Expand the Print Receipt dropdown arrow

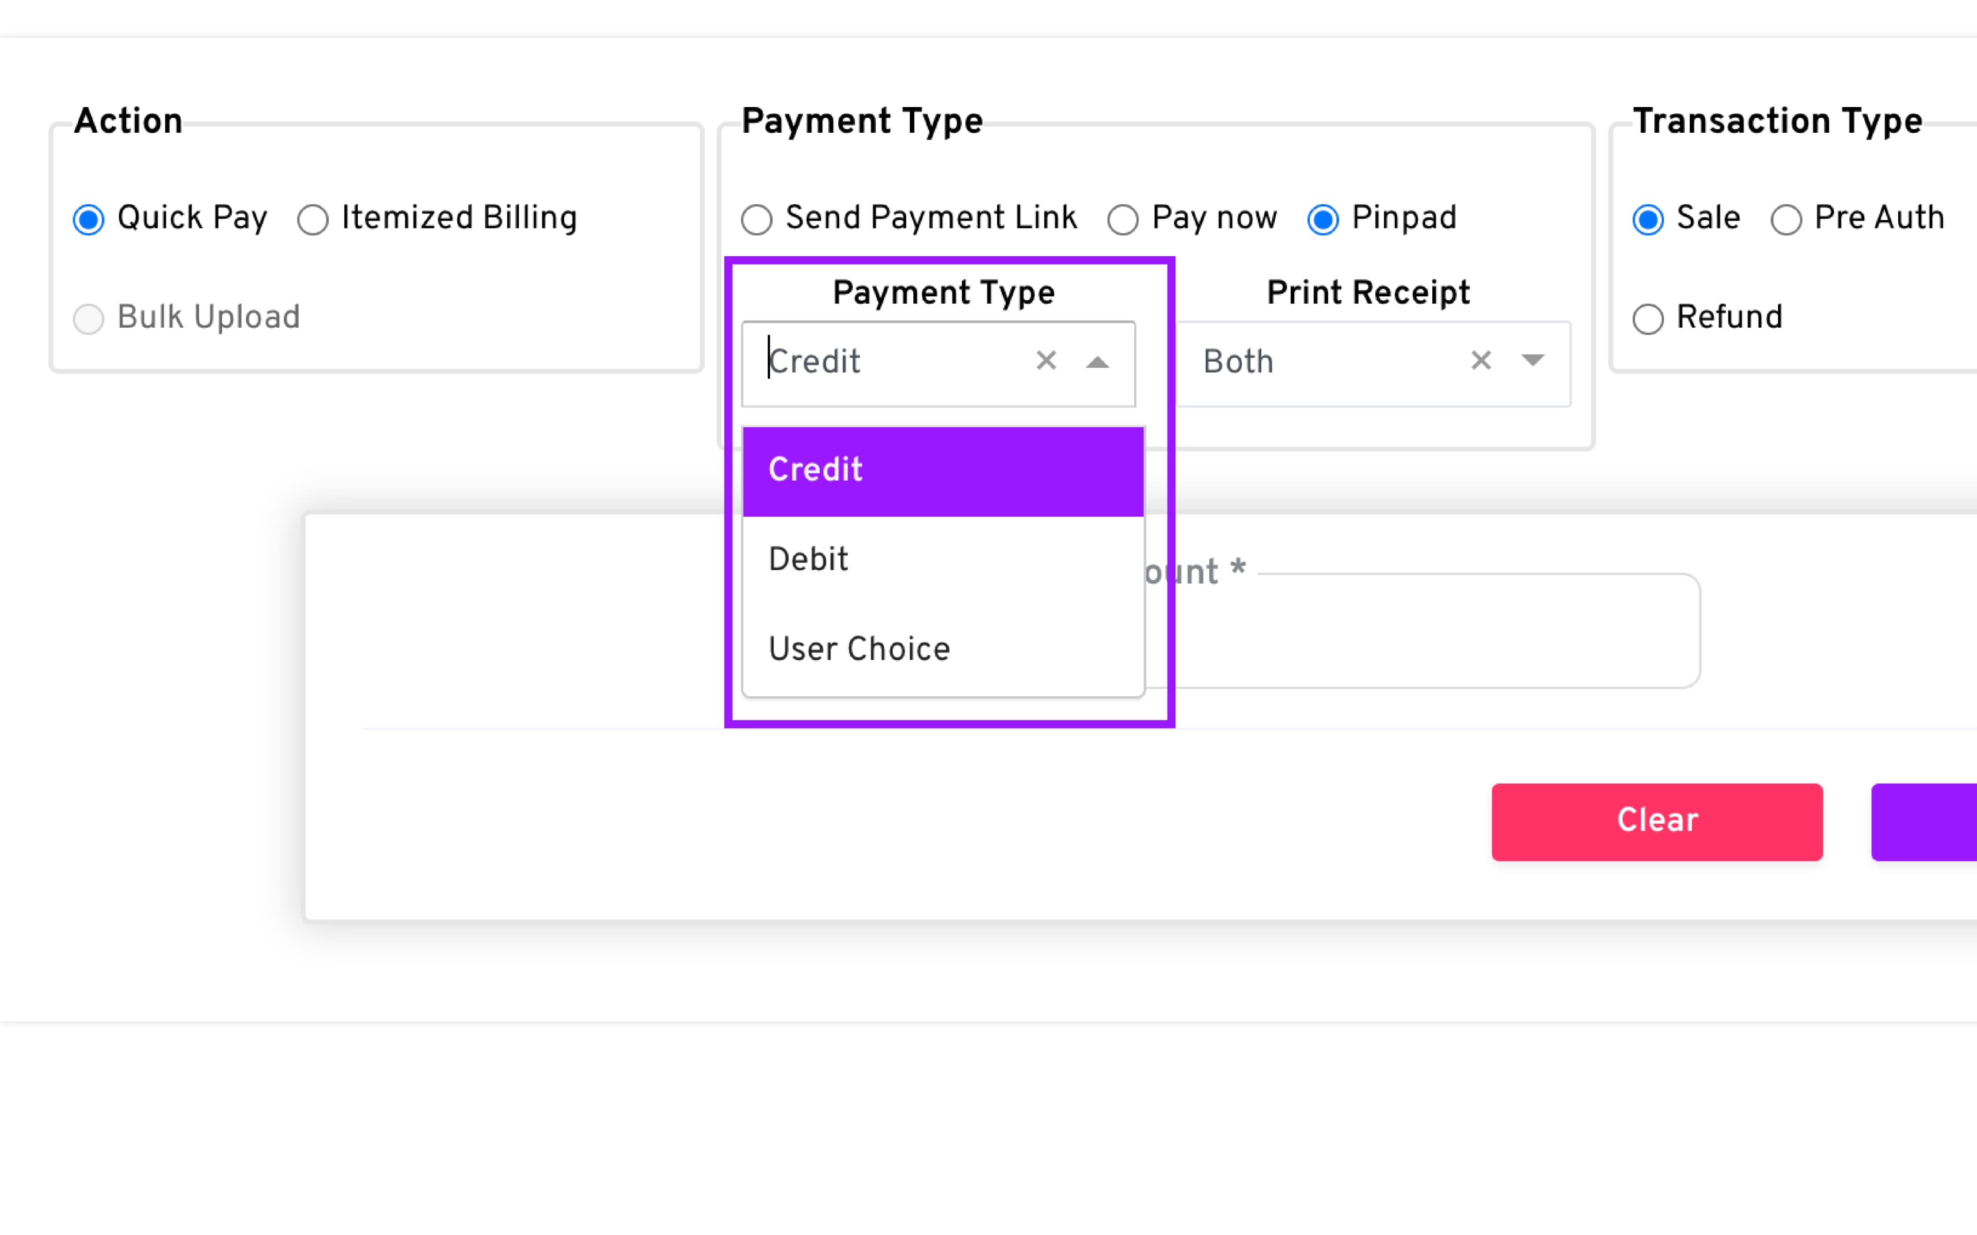1533,361
